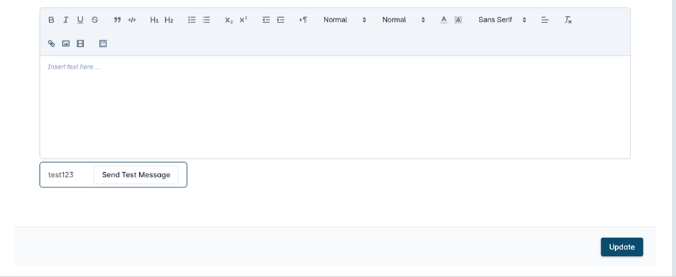Viewport: 676px width, 277px height.
Task: Apply superscript formatting
Action: pos(243,20)
